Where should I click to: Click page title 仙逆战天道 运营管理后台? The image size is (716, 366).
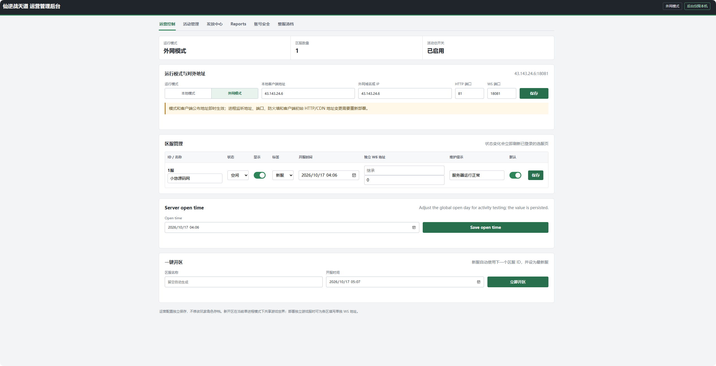pyautogui.click(x=31, y=6)
